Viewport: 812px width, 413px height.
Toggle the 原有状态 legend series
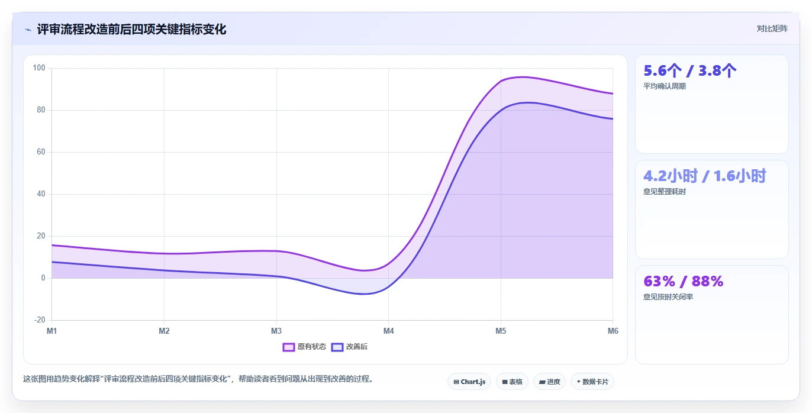304,347
